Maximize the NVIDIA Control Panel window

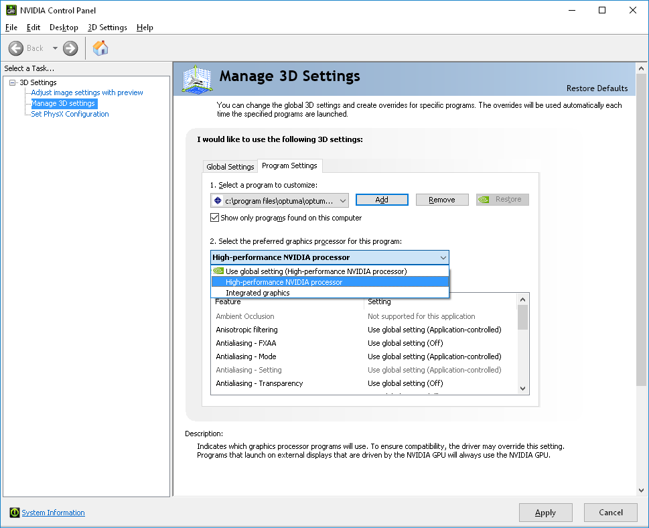[602, 10]
